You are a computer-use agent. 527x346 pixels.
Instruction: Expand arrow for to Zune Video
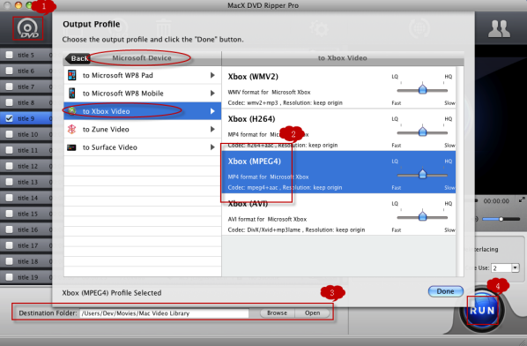pyautogui.click(x=212, y=129)
